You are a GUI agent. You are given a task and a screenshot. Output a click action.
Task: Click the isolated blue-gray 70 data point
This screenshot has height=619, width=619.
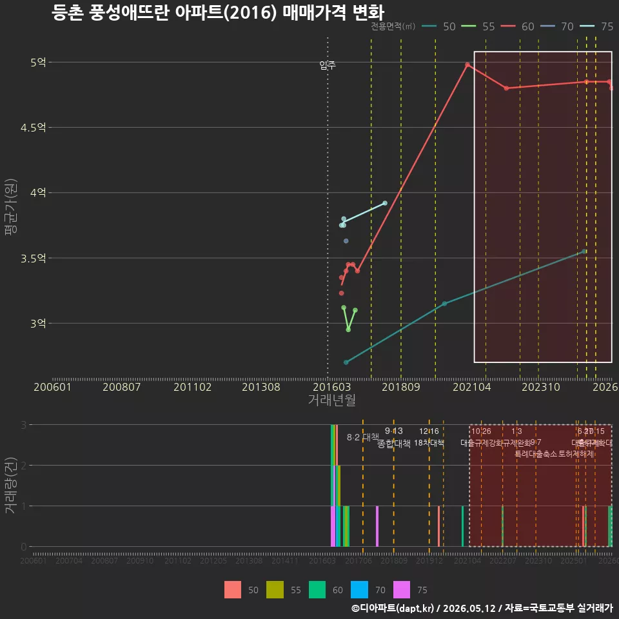346,241
